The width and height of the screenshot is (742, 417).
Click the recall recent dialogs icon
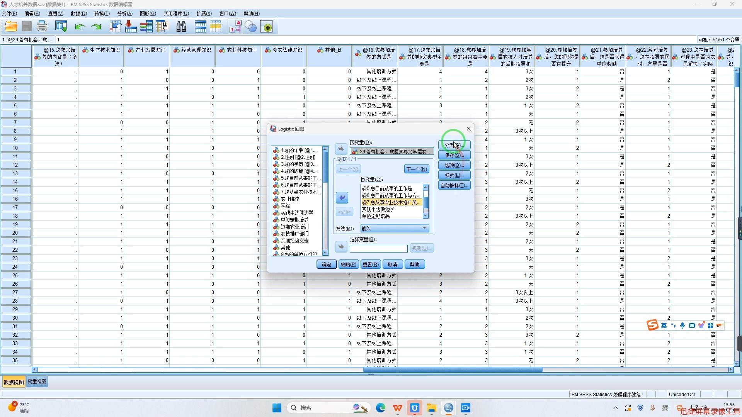click(x=61, y=27)
